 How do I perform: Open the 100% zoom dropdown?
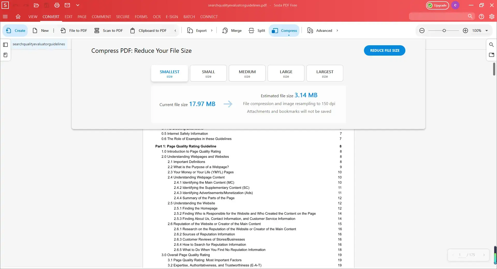pyautogui.click(x=480, y=31)
